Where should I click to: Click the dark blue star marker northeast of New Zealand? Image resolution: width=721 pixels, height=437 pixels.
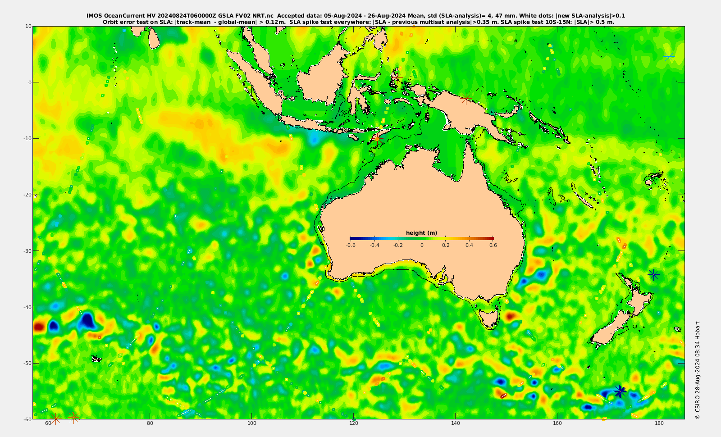click(x=654, y=274)
